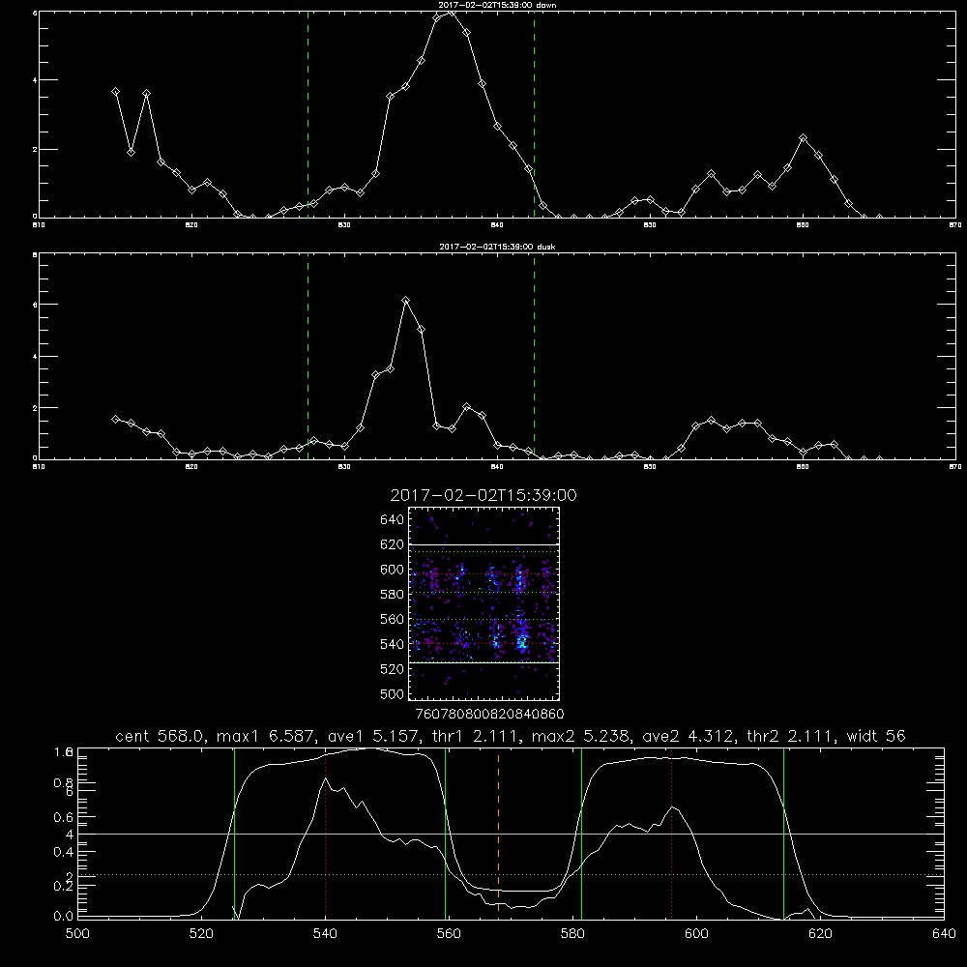This screenshot has width=967, height=967.
Task: Click spectrogram y-axis label 580
Action: 393,595
